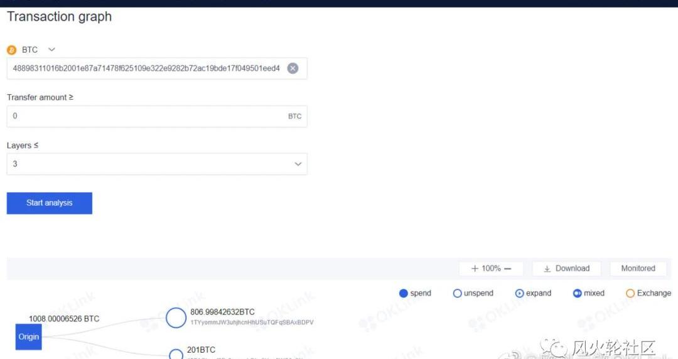Click the Monitored button

point(638,269)
